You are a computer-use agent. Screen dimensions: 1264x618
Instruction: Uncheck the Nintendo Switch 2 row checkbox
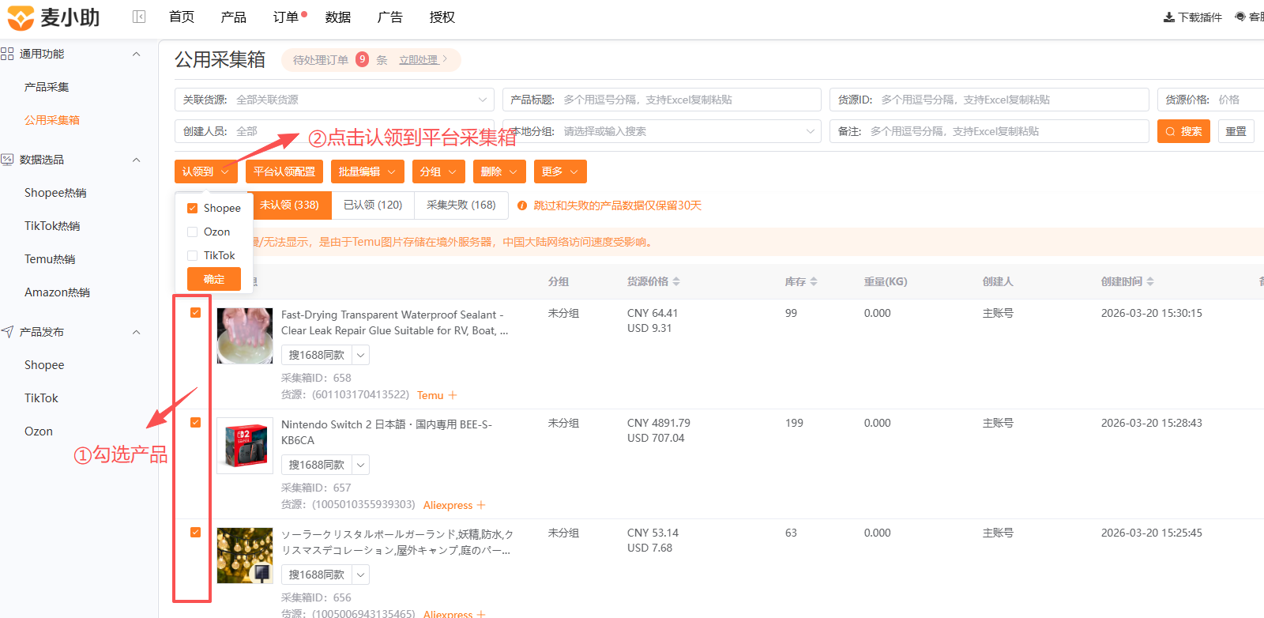pos(195,423)
